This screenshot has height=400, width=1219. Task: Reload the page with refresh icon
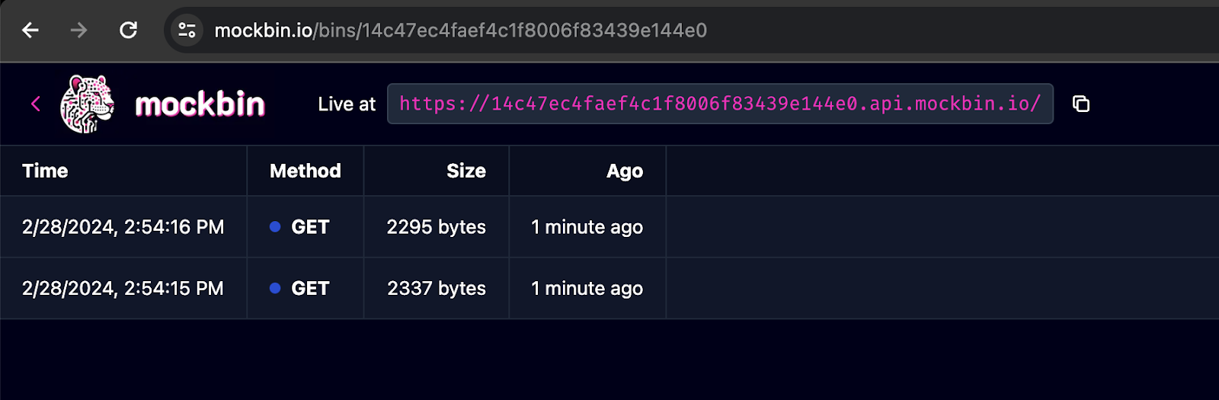point(128,30)
